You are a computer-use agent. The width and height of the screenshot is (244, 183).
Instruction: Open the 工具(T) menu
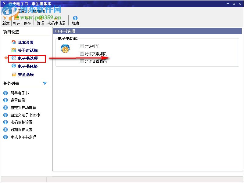(x=23, y=11)
